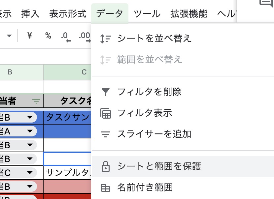Click the slicer icon beside スライサーを追加
This screenshot has height=199, width=274.
point(105,134)
